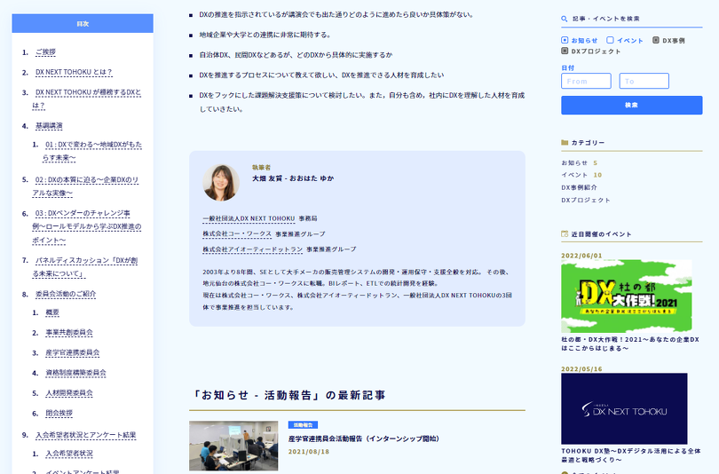Check the DXプロジェクト filter option
Image resolution: width=719 pixels, height=474 pixels.
[565, 51]
